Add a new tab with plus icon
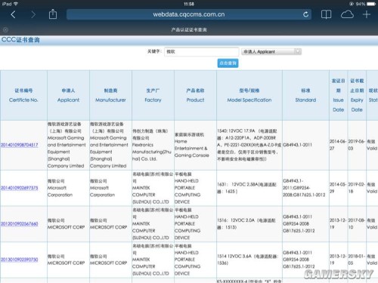This screenshot has height=283, width=378. tap(367, 14)
